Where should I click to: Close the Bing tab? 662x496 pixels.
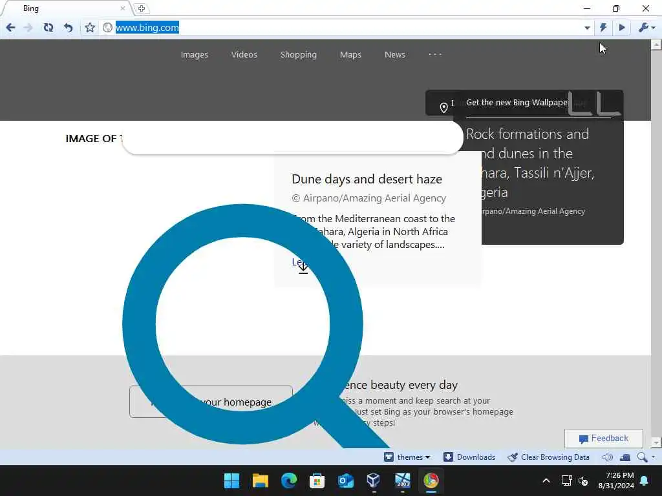pos(122,8)
